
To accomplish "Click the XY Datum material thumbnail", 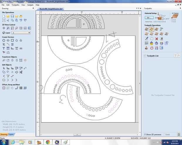I will (175, 16).
